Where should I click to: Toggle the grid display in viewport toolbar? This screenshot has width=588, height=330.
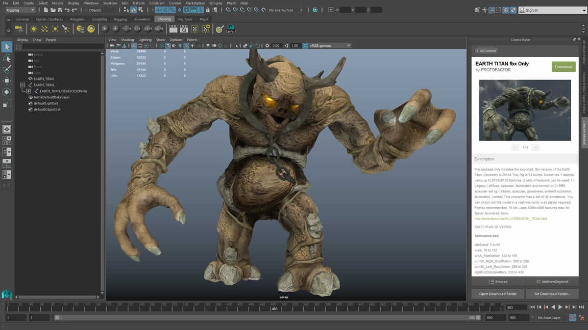point(134,46)
